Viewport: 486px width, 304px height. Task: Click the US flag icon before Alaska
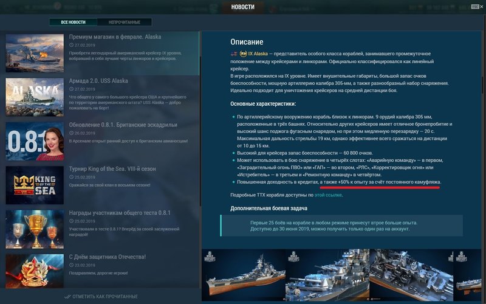click(234, 54)
